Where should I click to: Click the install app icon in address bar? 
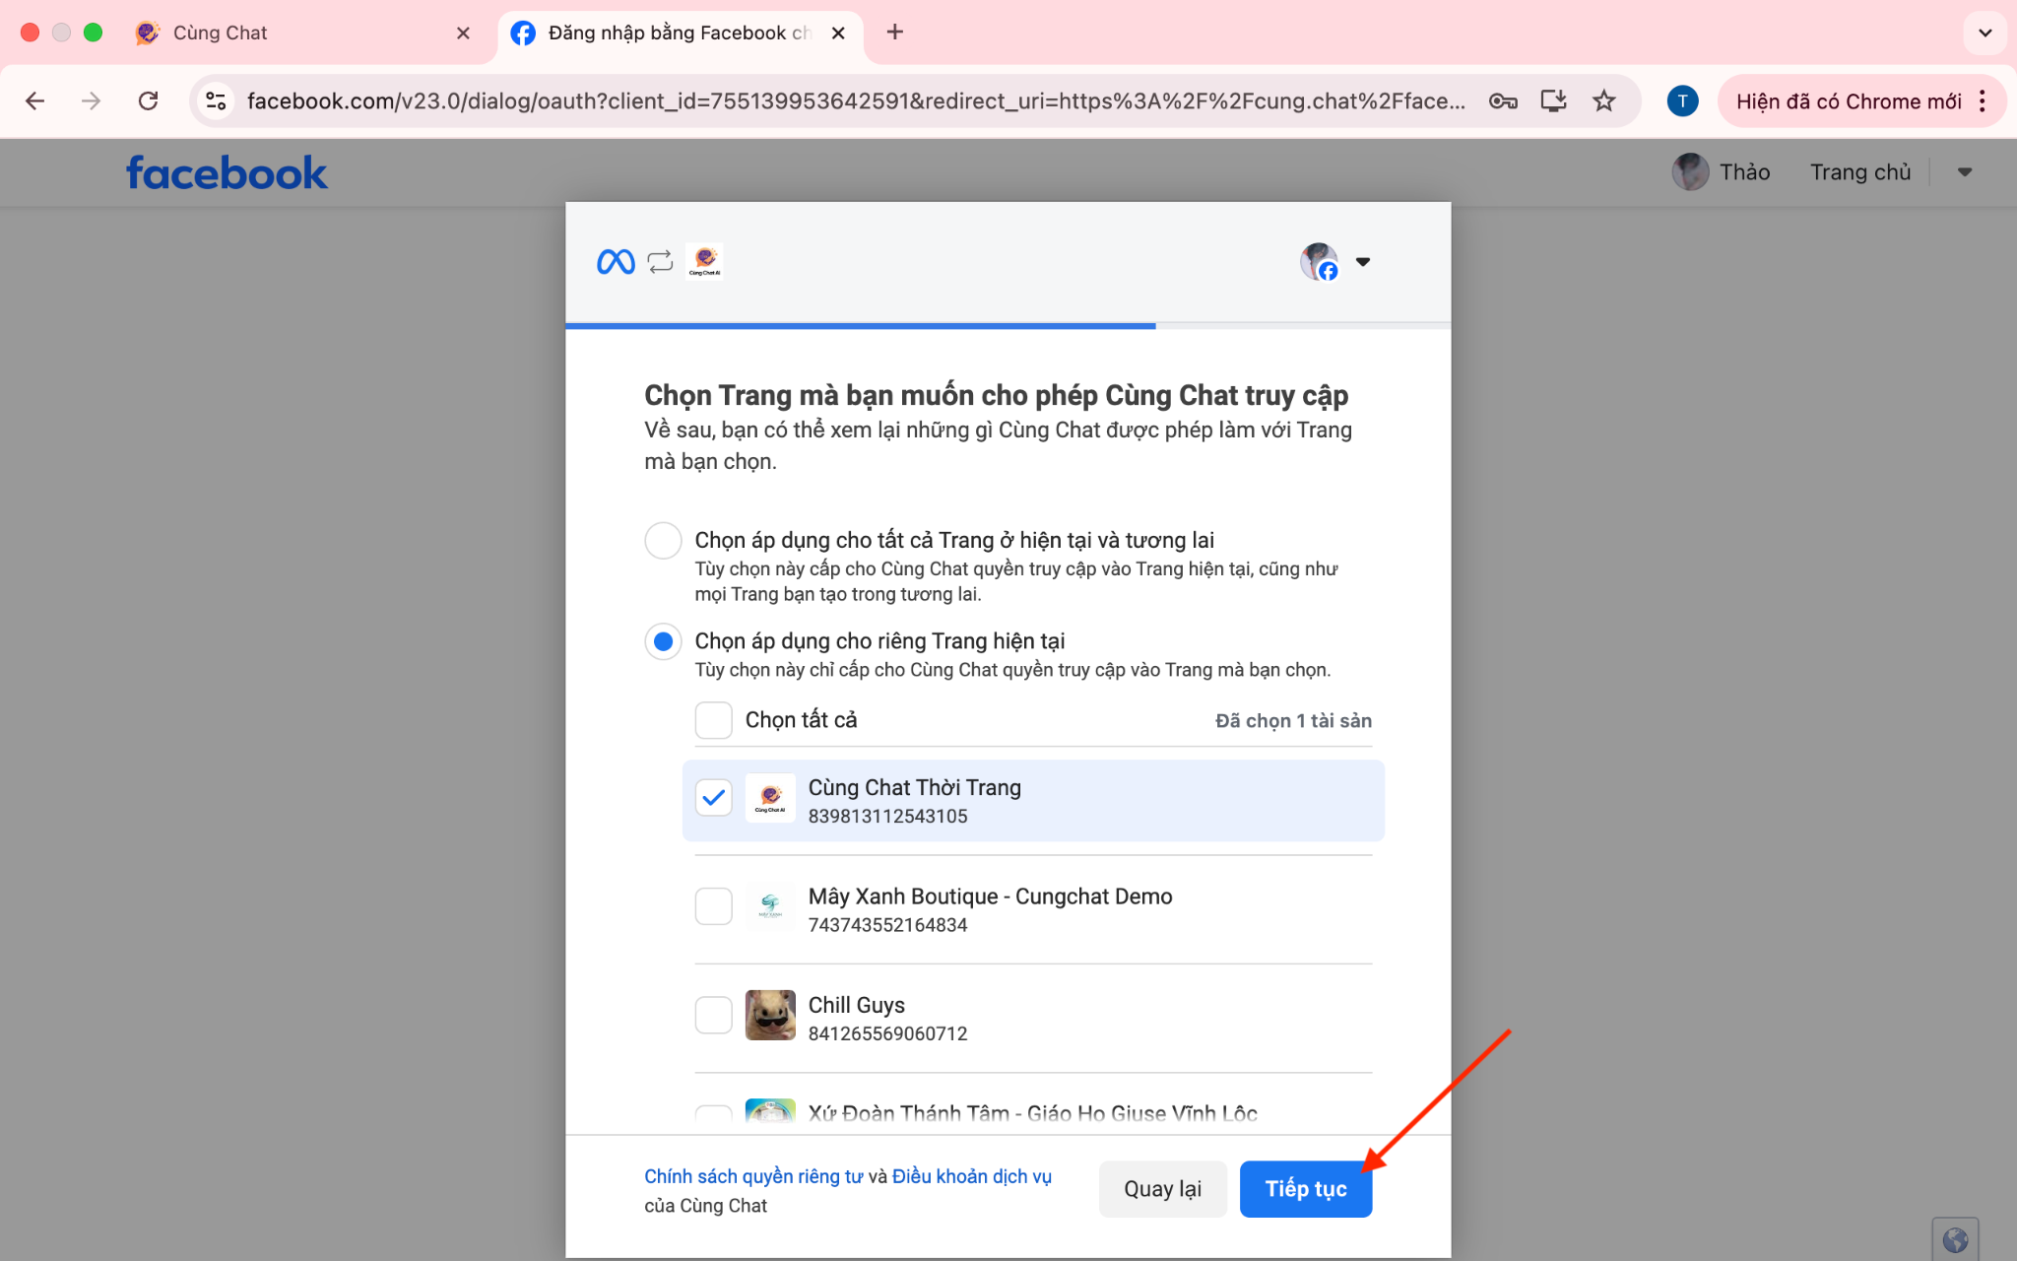(1553, 100)
